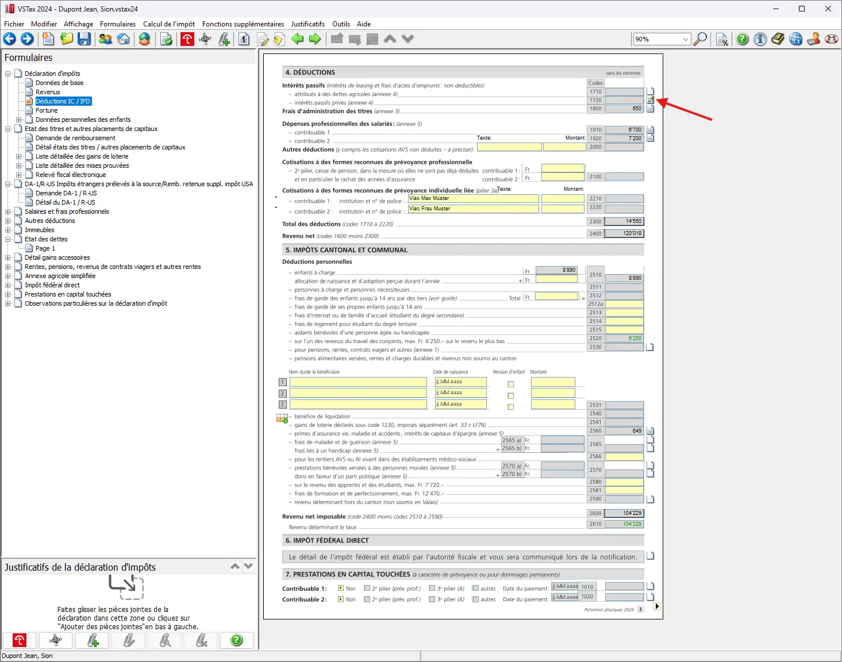Tick 2e pilier checkbox for Contribuable 1

click(x=367, y=588)
